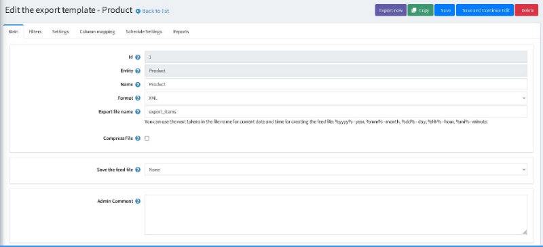Click the green Copy button
The width and height of the screenshot is (543, 247).
point(420,10)
